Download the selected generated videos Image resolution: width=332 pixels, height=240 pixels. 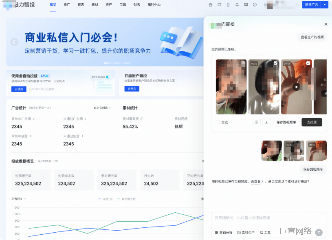[x=266, y=122]
